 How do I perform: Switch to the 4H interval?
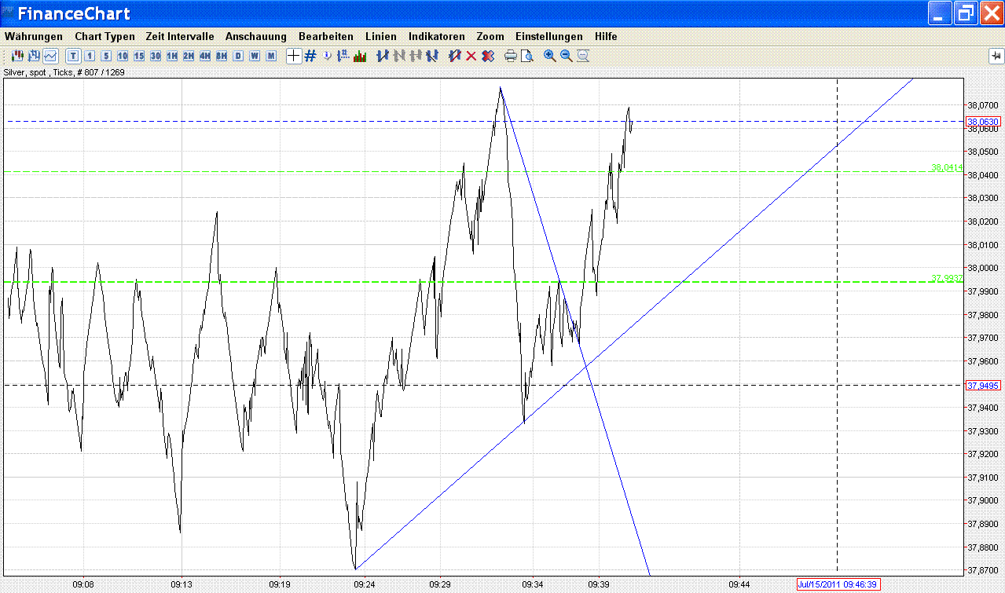coord(205,56)
